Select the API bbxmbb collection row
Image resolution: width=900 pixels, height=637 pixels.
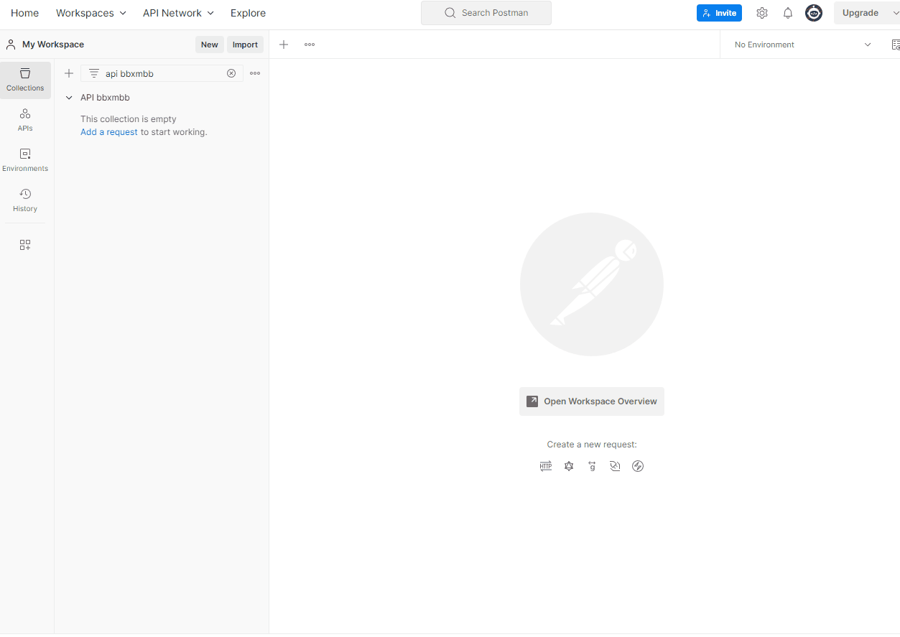pos(162,98)
